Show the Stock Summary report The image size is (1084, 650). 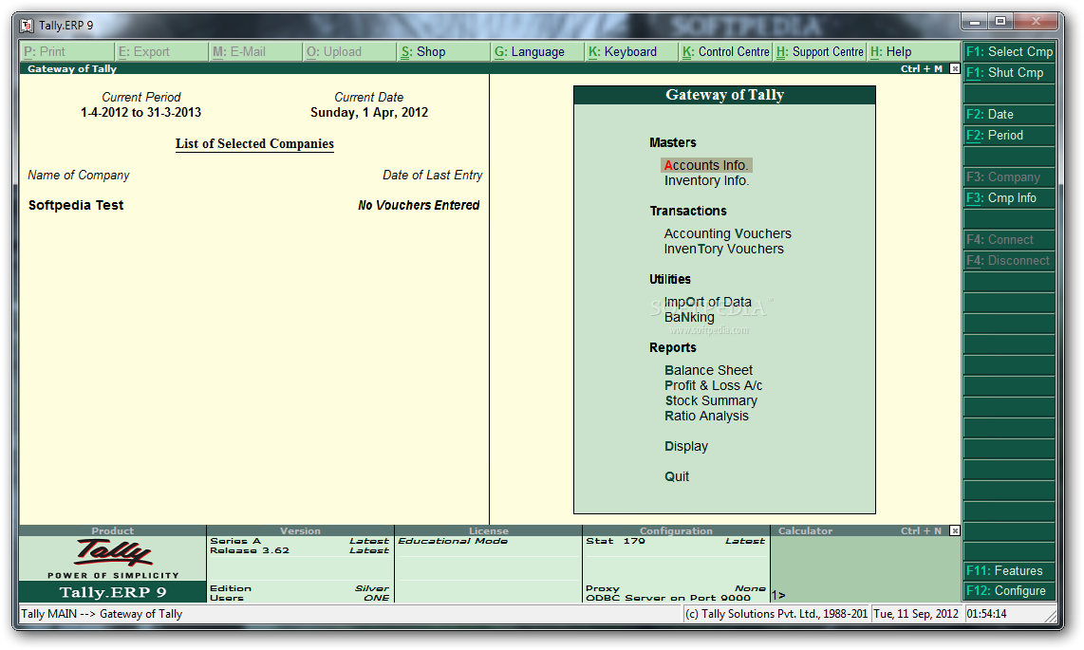(711, 400)
